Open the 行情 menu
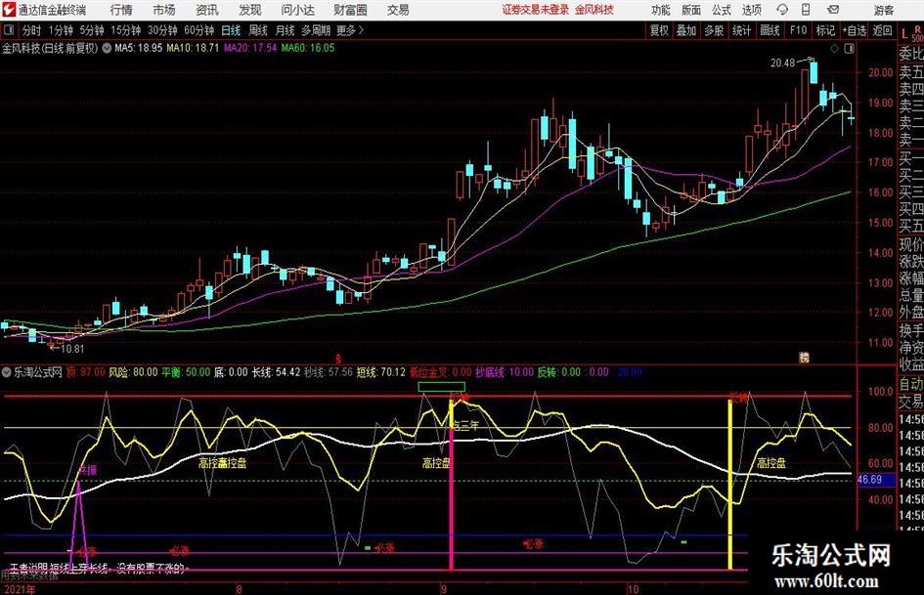This screenshot has height=595, width=924. click(121, 10)
